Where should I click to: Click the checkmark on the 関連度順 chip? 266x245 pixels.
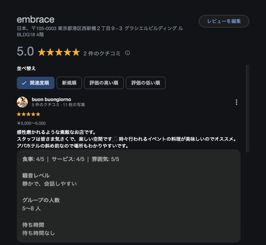coord(24,83)
